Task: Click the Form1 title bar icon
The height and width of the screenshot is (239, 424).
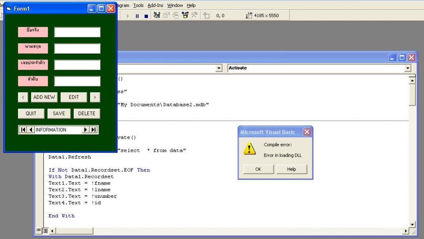Action: pos(9,9)
